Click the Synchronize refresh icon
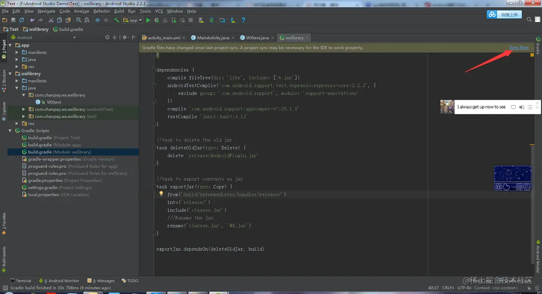Screen dimensions: 542x294 point(21,20)
